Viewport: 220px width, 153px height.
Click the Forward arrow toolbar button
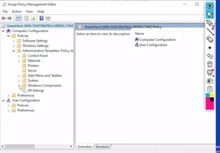click(9, 18)
